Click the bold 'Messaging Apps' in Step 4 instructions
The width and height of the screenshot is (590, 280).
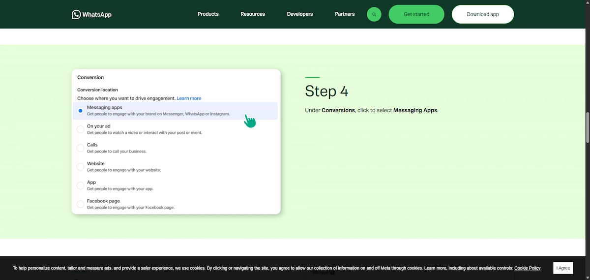415,110
